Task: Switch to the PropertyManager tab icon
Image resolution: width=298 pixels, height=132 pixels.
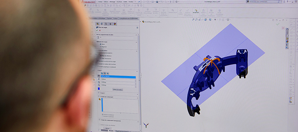Action: (x=102, y=24)
